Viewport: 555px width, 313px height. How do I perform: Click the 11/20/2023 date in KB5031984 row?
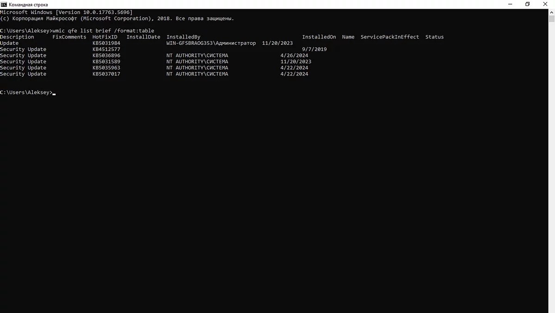tap(277, 43)
